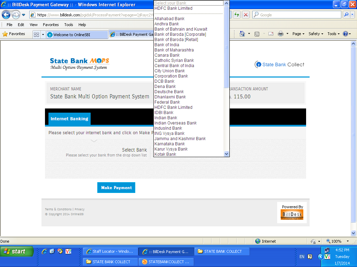Screen dimensions: 357x267
Task: Click the Home page icon
Action: (x=242, y=34)
